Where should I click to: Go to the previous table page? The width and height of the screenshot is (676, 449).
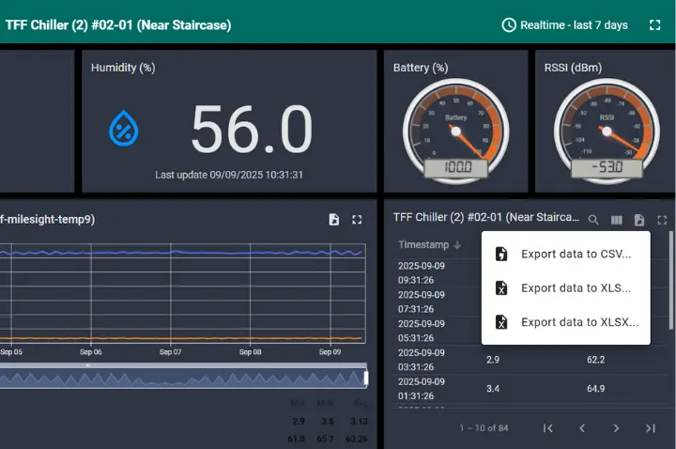(582, 428)
